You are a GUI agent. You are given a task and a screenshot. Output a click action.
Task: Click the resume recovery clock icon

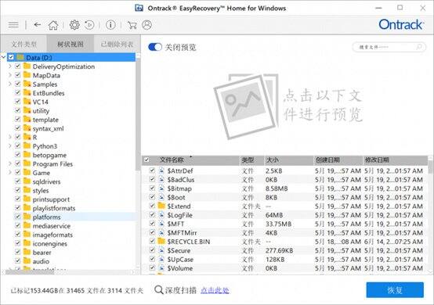89,25
